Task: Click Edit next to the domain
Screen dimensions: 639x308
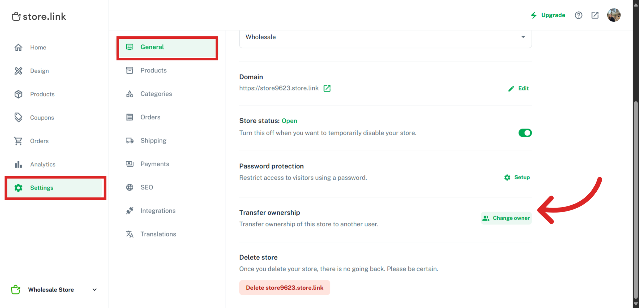Action: (x=519, y=88)
